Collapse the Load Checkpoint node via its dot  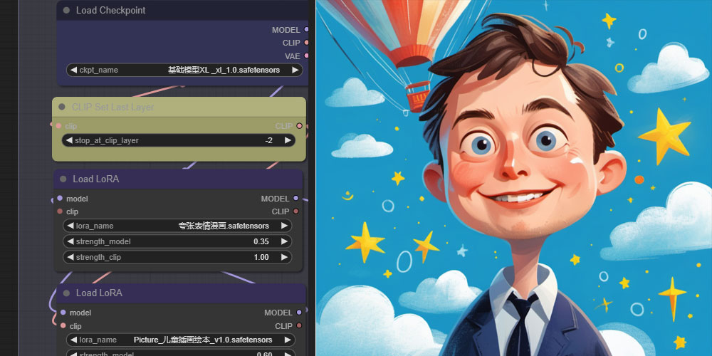tap(66, 11)
